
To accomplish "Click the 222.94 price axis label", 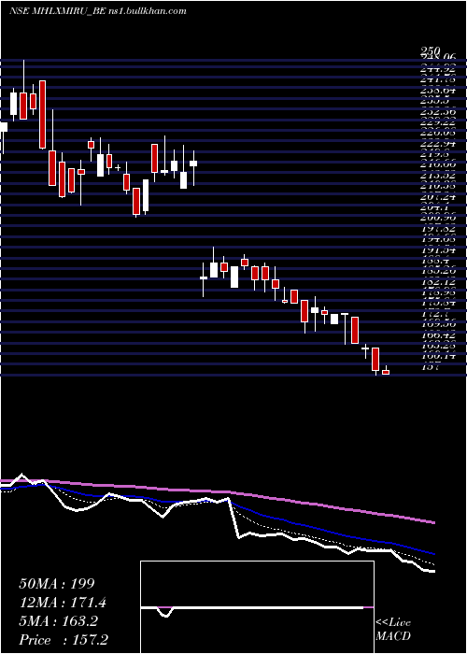I will (x=437, y=144).
